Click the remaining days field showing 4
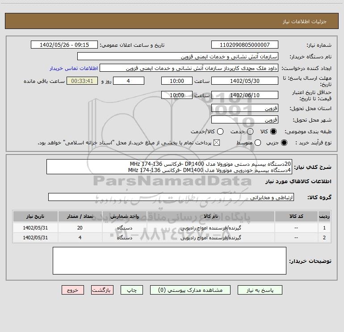The image size is (344, 332). (129, 81)
